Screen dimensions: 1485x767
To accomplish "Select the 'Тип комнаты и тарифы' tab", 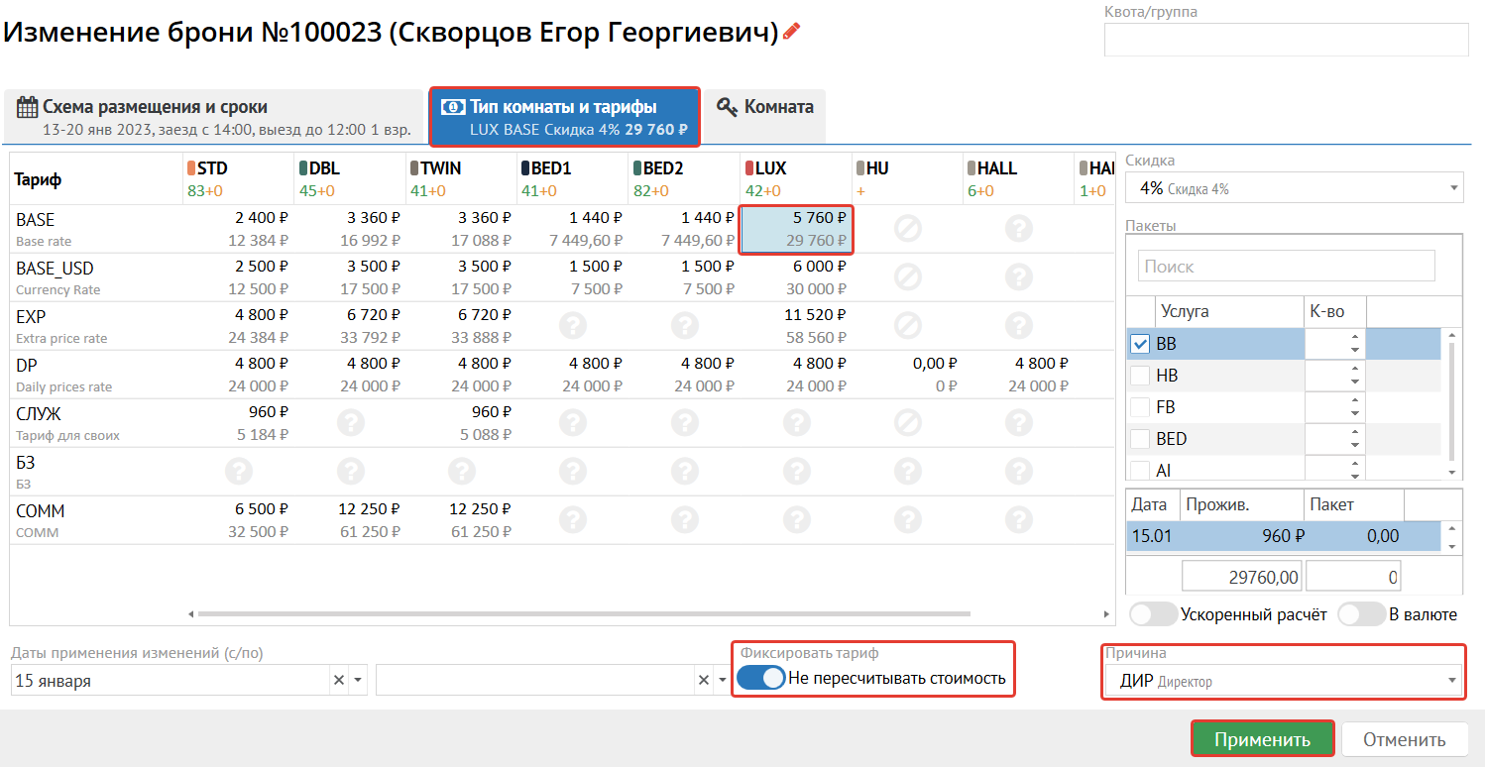I will pos(564,117).
